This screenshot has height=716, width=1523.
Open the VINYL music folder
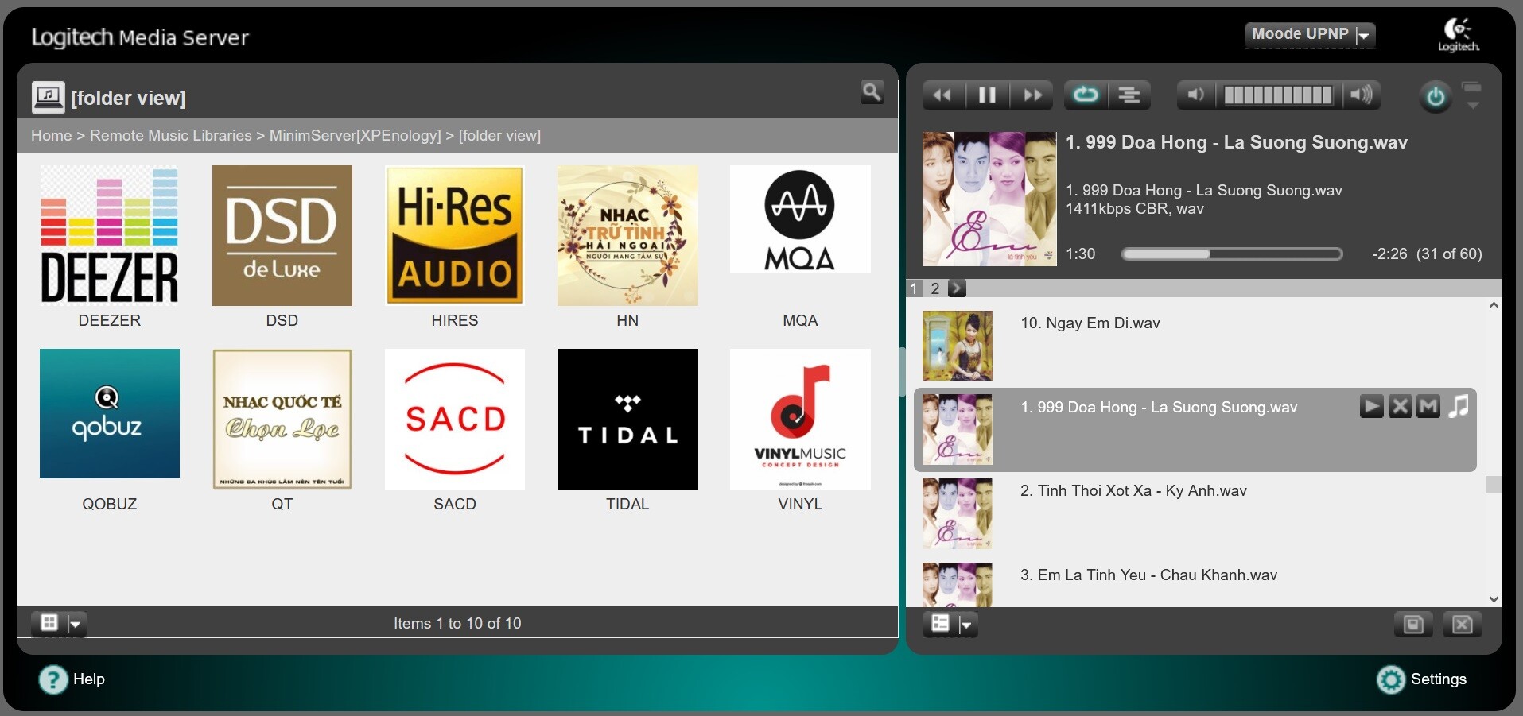coord(800,419)
